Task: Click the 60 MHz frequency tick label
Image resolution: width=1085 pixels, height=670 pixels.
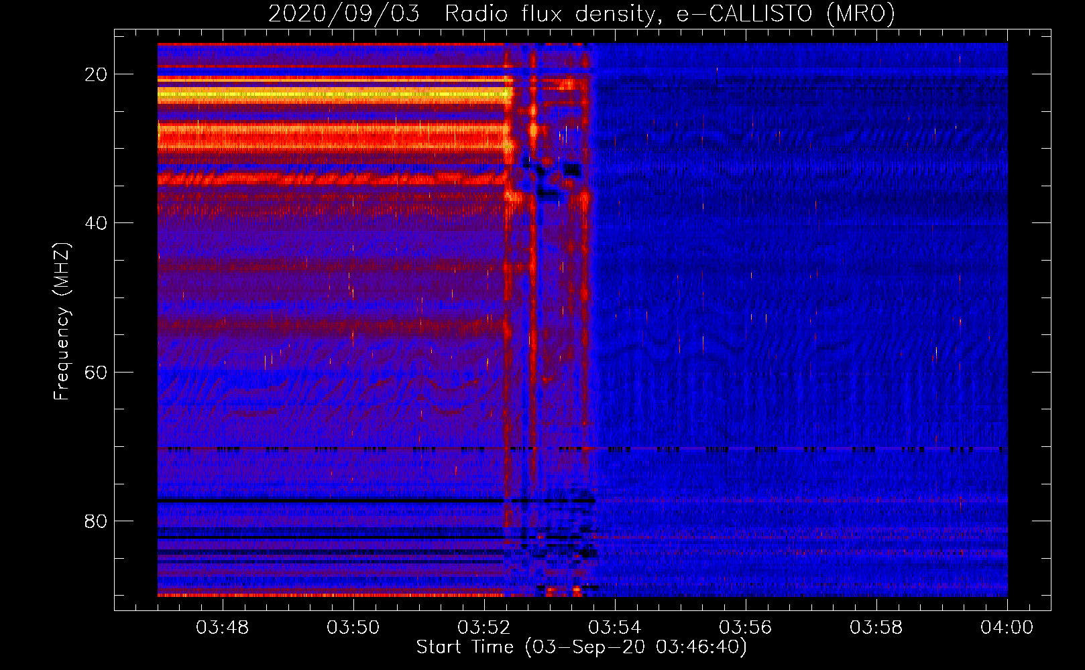Action: pos(96,372)
